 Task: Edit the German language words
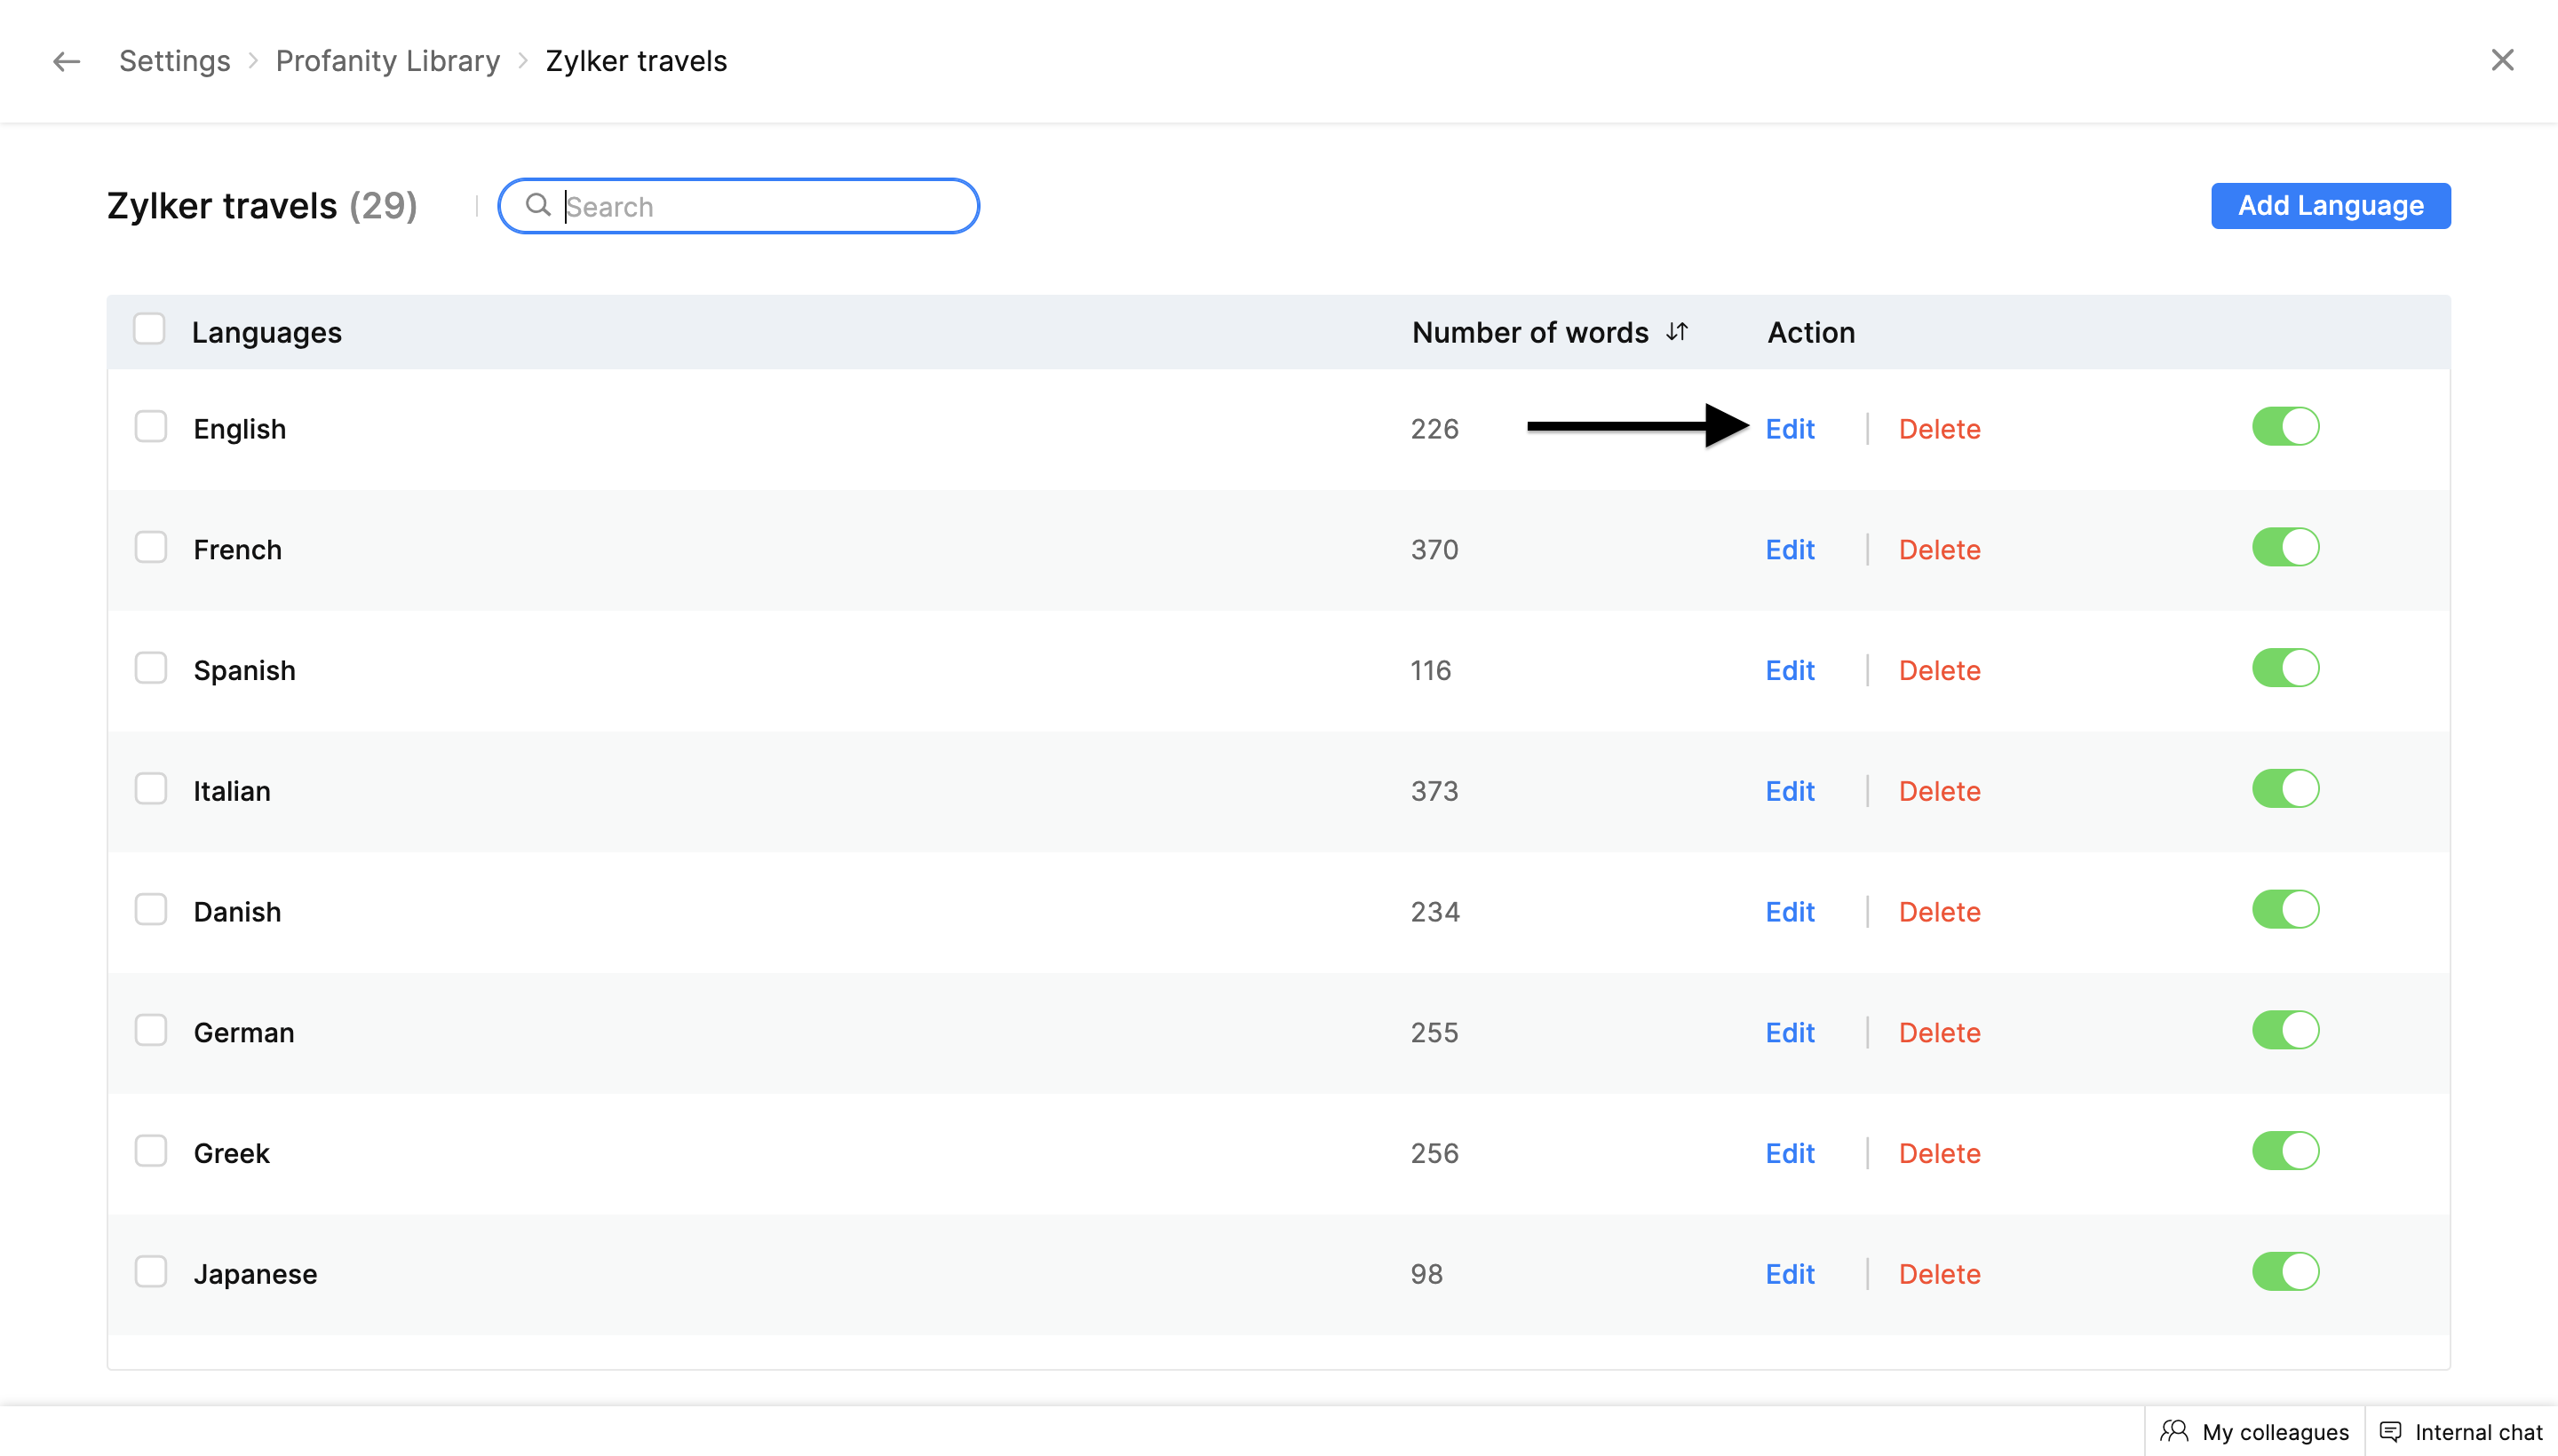(x=1789, y=1032)
